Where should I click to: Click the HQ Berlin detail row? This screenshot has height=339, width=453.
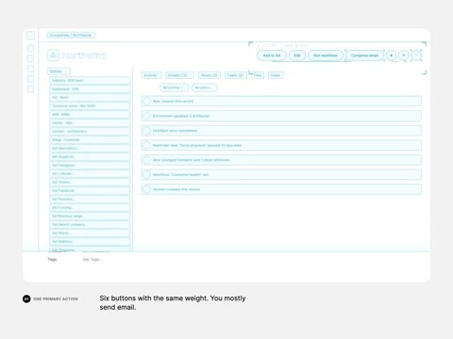[x=90, y=98]
